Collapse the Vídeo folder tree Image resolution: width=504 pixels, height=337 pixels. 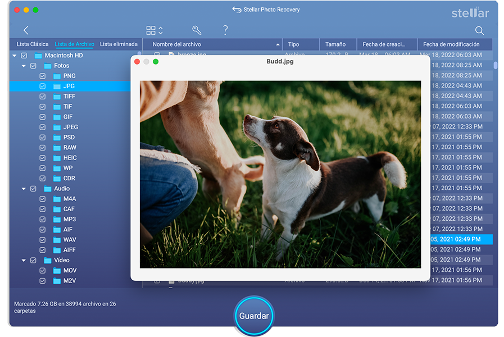pos(24,260)
